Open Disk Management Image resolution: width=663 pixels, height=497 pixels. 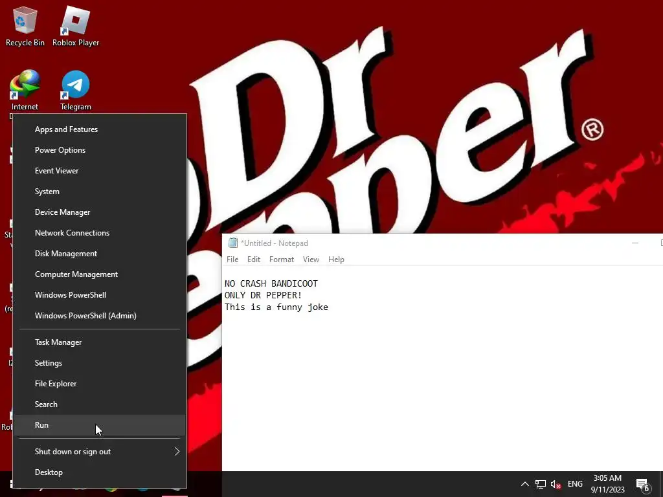100,254
